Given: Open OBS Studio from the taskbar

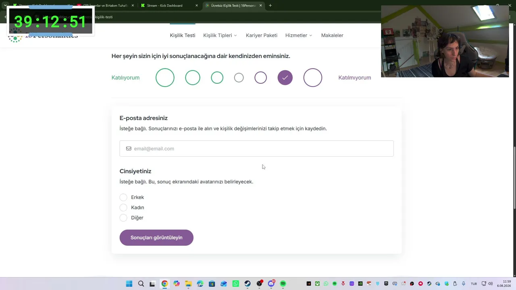Looking at the screenshot, I should (x=260, y=284).
